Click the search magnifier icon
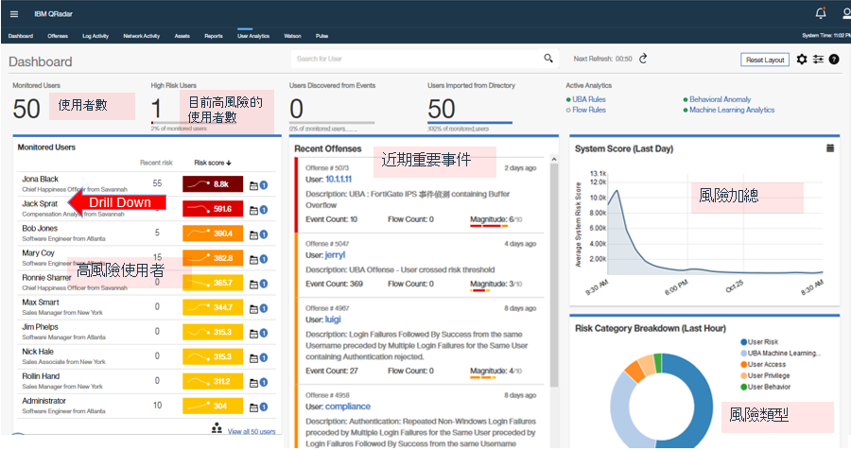851x451 pixels. click(x=548, y=58)
